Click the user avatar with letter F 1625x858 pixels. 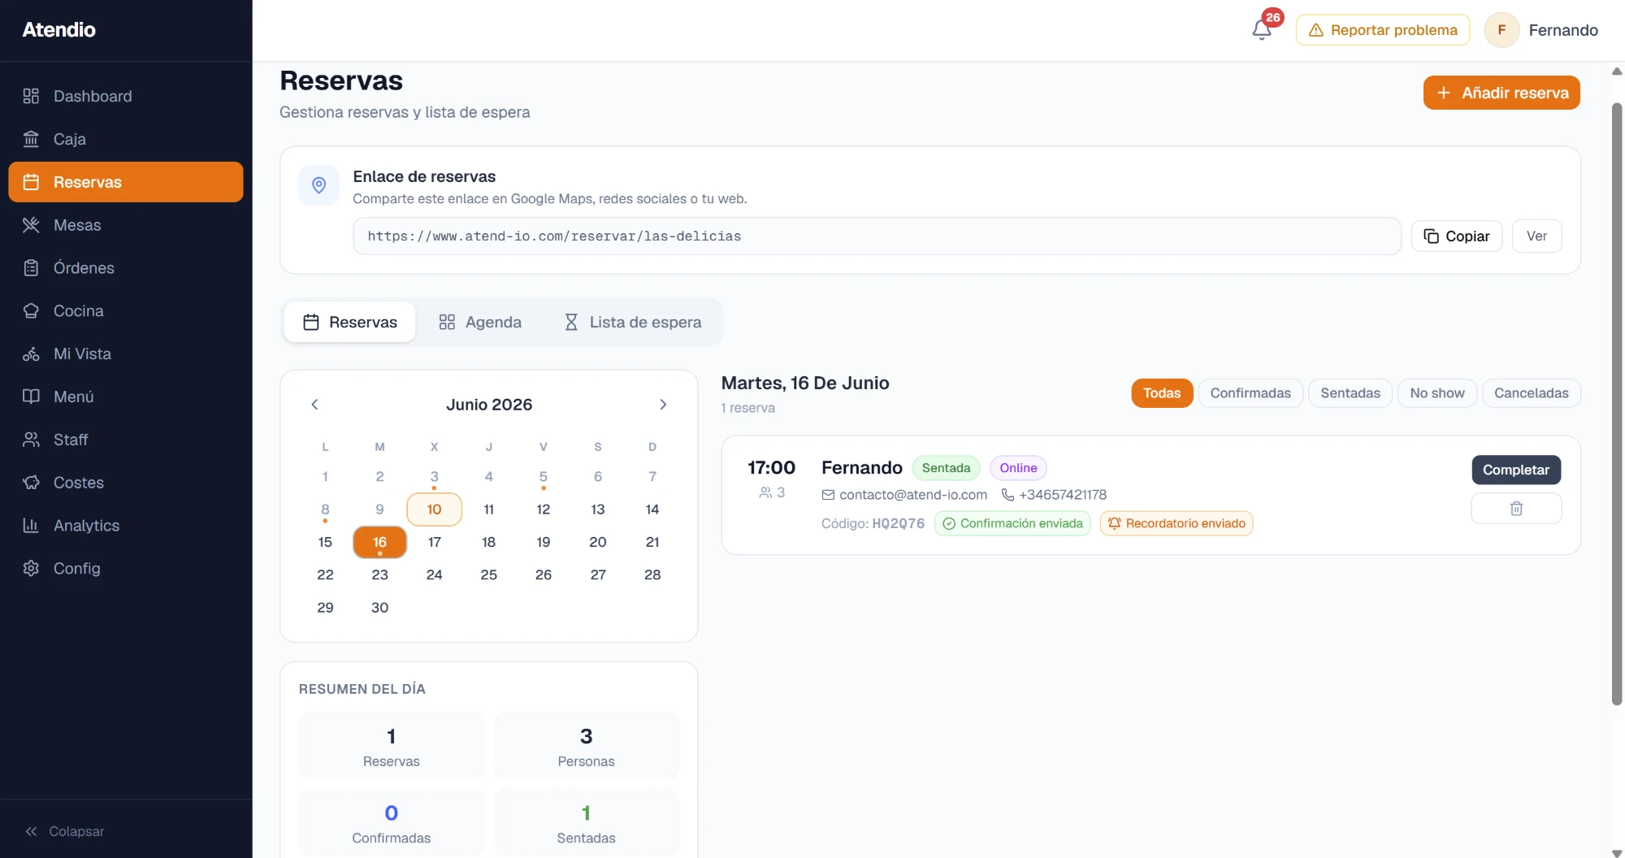click(x=1501, y=30)
